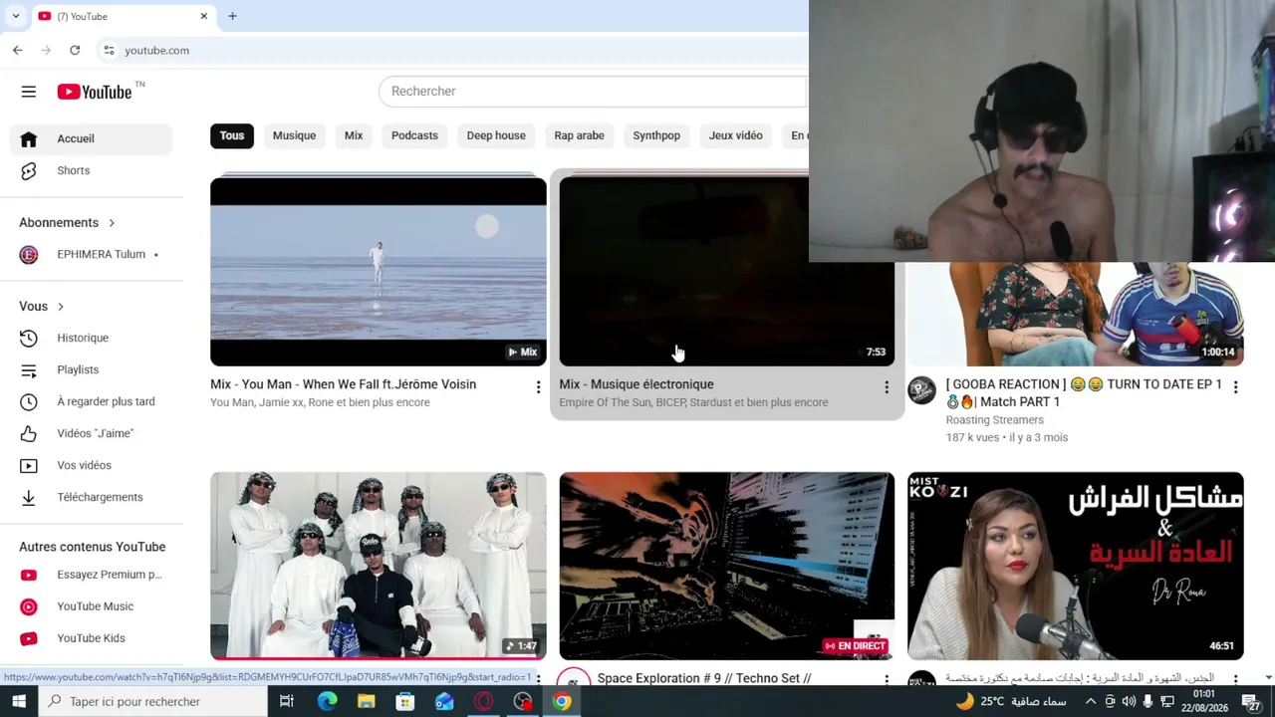Open EPHIMERA Tulum channel subscription
Viewport: 1275px width, 717px height.
pyautogui.click(x=91, y=254)
